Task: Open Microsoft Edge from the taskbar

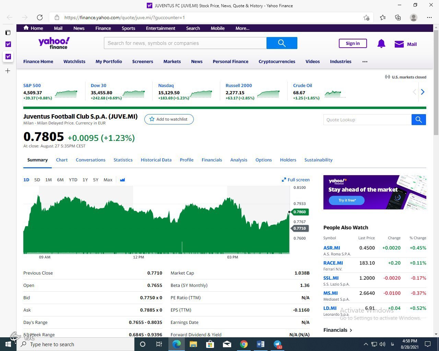Action: pyautogui.click(x=177, y=344)
